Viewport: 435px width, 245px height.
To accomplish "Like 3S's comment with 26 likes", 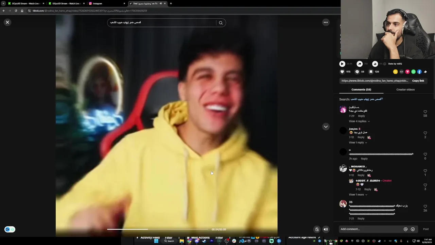I will 425,207.
